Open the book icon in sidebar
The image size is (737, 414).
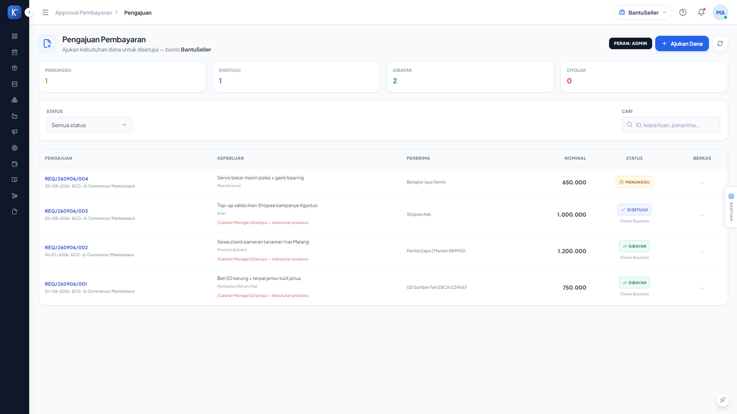(x=15, y=180)
